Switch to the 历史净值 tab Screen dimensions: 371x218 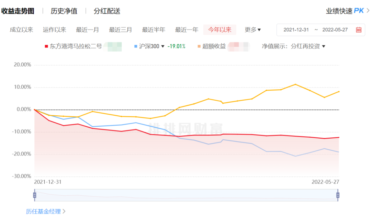click(64, 11)
